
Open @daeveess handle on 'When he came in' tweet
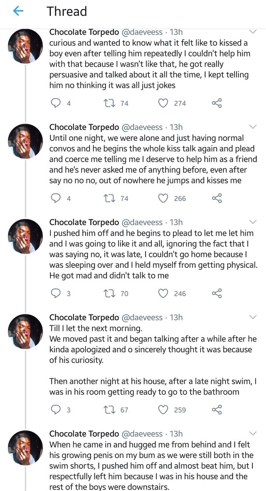point(142,434)
